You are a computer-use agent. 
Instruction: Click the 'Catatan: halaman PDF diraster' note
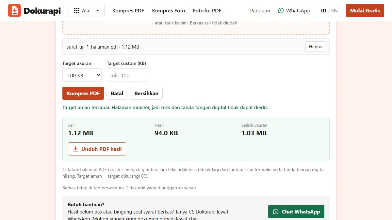(193, 173)
